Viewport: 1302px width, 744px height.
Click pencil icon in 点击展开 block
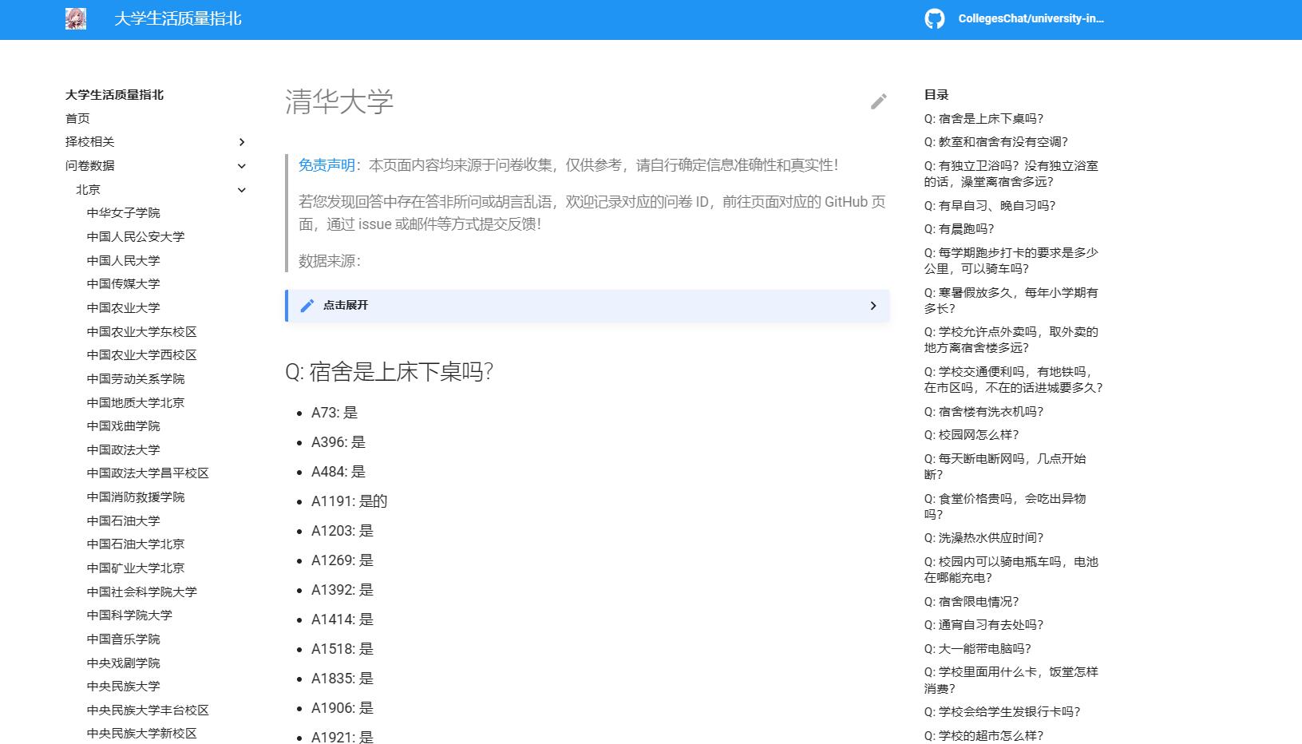[307, 306]
